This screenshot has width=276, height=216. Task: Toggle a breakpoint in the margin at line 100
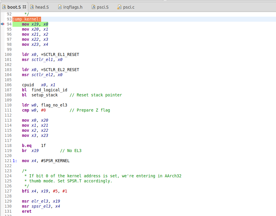[2, 54]
